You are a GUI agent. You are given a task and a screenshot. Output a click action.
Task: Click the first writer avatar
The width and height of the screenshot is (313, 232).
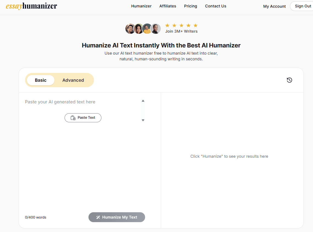point(130,29)
